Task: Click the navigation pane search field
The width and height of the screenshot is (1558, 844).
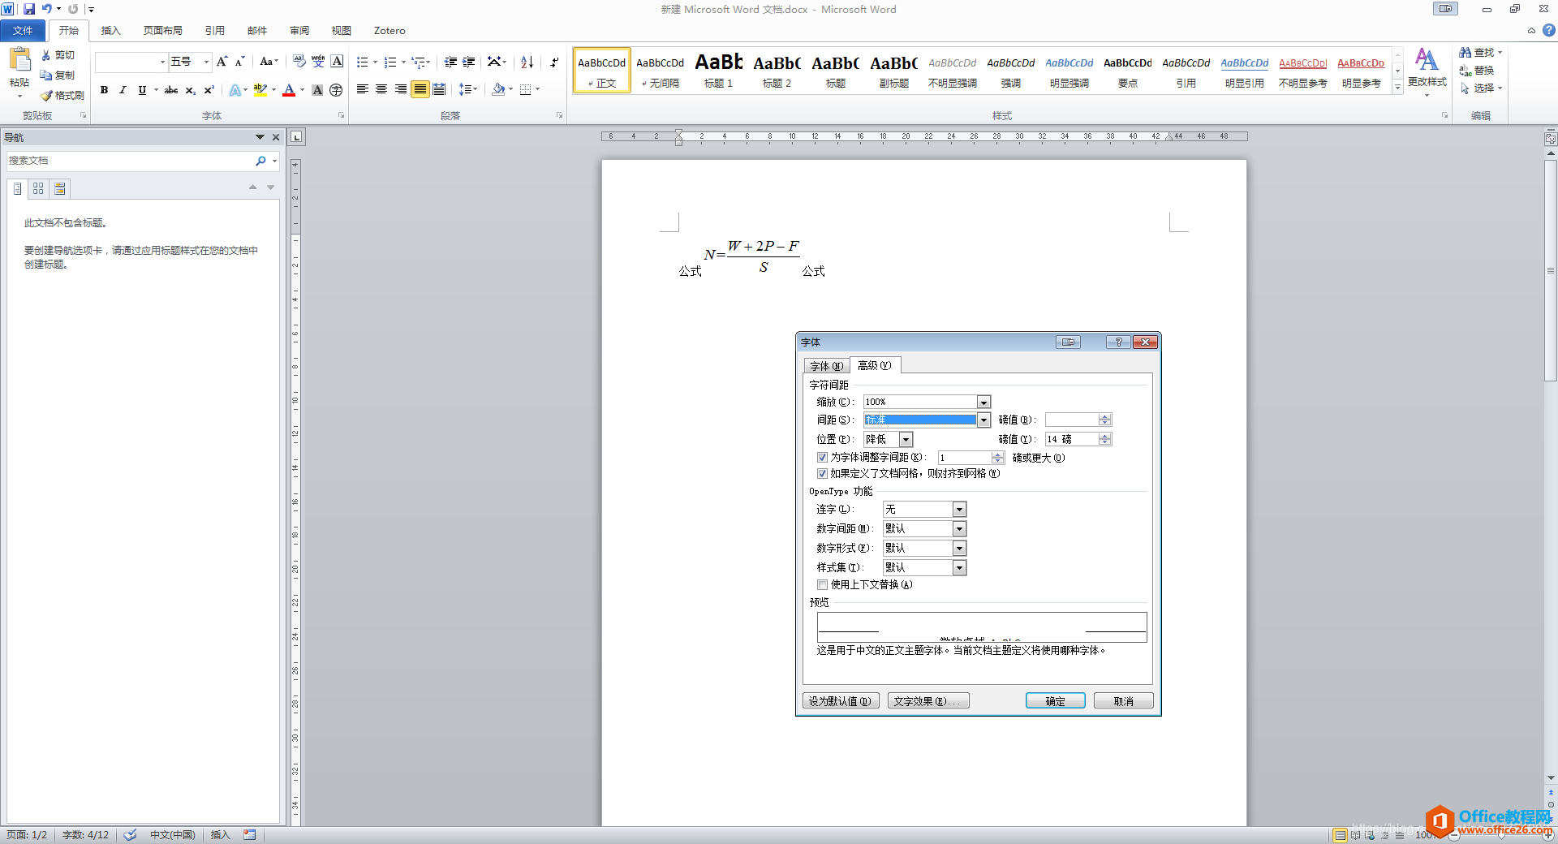Action: [130, 161]
